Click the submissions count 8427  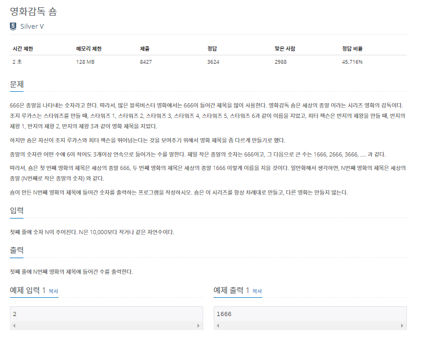click(146, 62)
